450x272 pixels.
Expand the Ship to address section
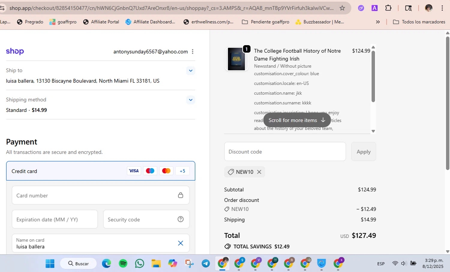191,71
